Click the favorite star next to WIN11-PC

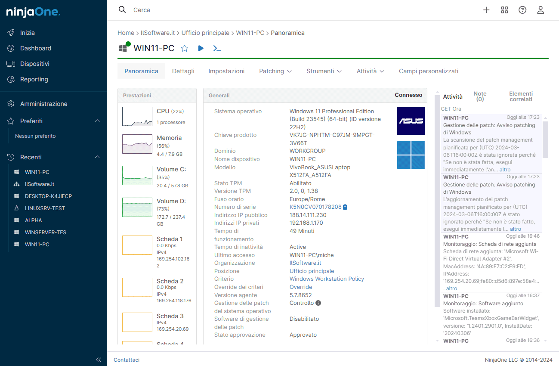185,48
